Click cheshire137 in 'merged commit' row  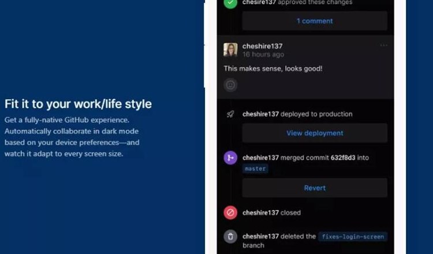261,158
